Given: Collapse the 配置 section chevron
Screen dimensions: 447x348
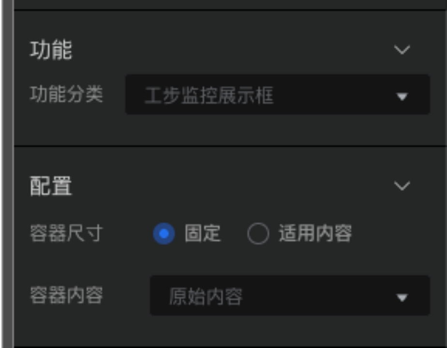Looking at the screenshot, I should point(402,186).
